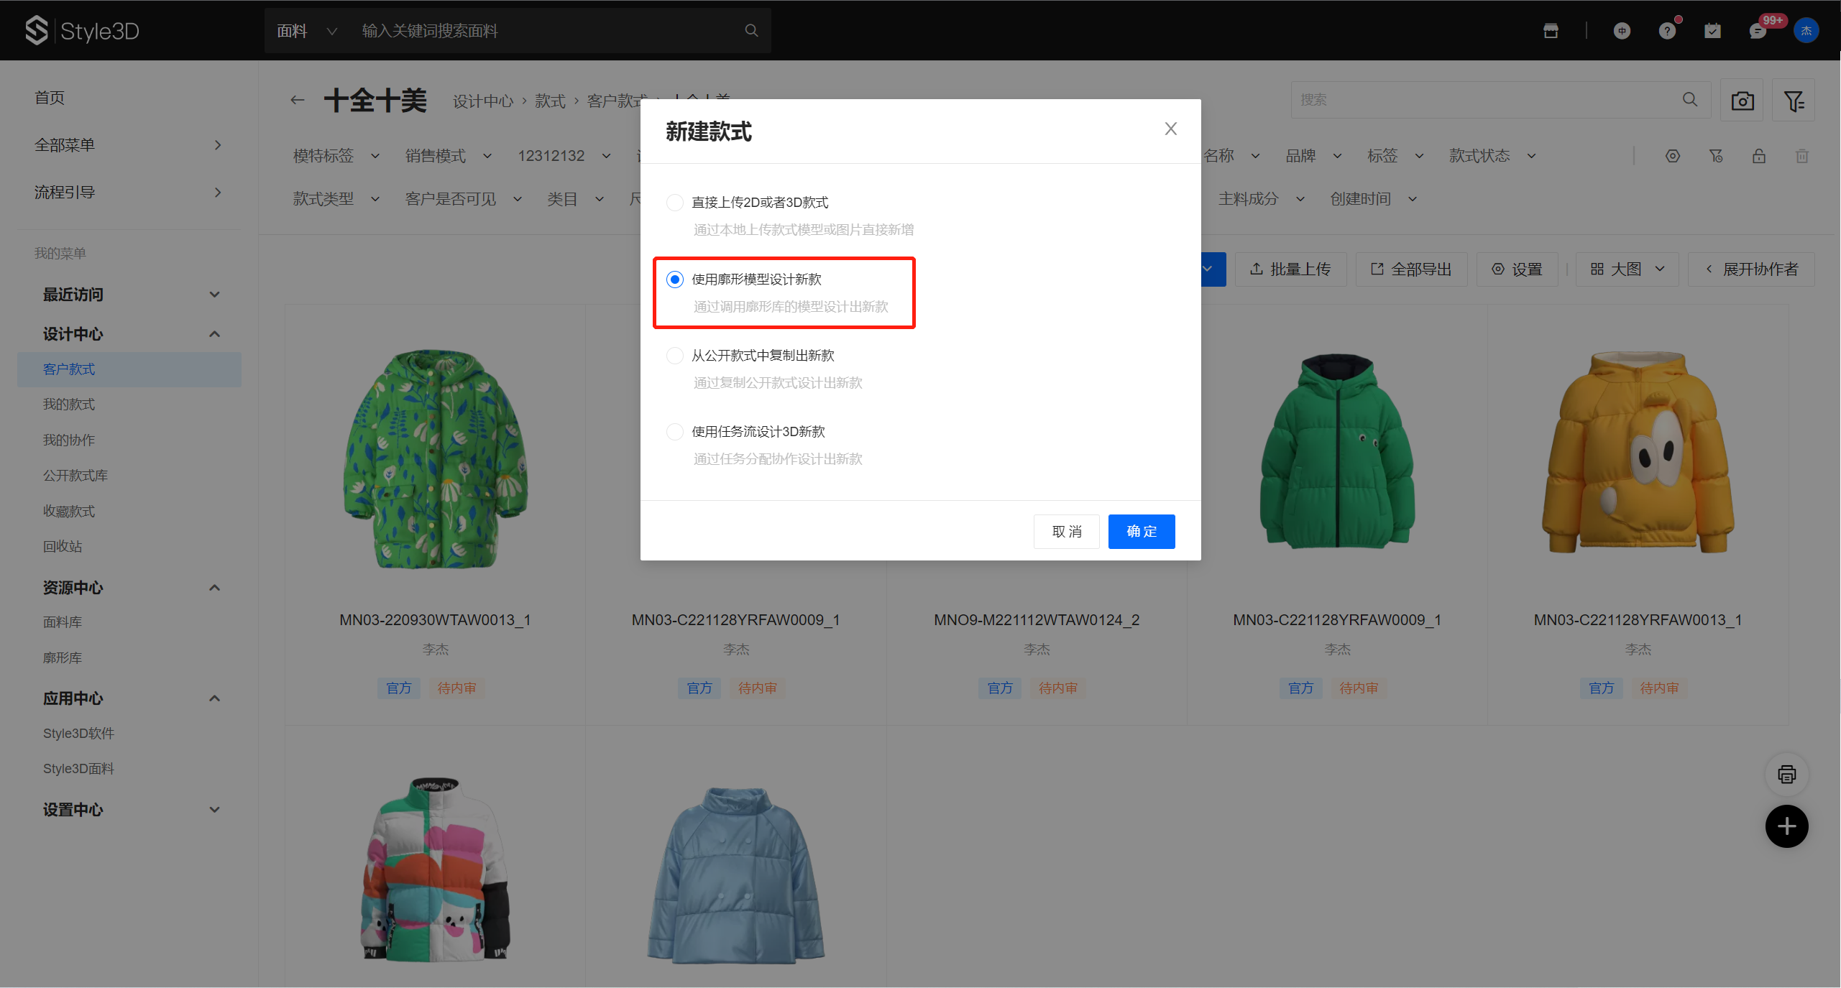Switch language with the 中 icon

pos(1622,30)
